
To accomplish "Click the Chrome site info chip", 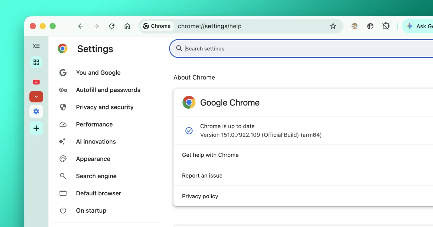I will click(x=157, y=26).
